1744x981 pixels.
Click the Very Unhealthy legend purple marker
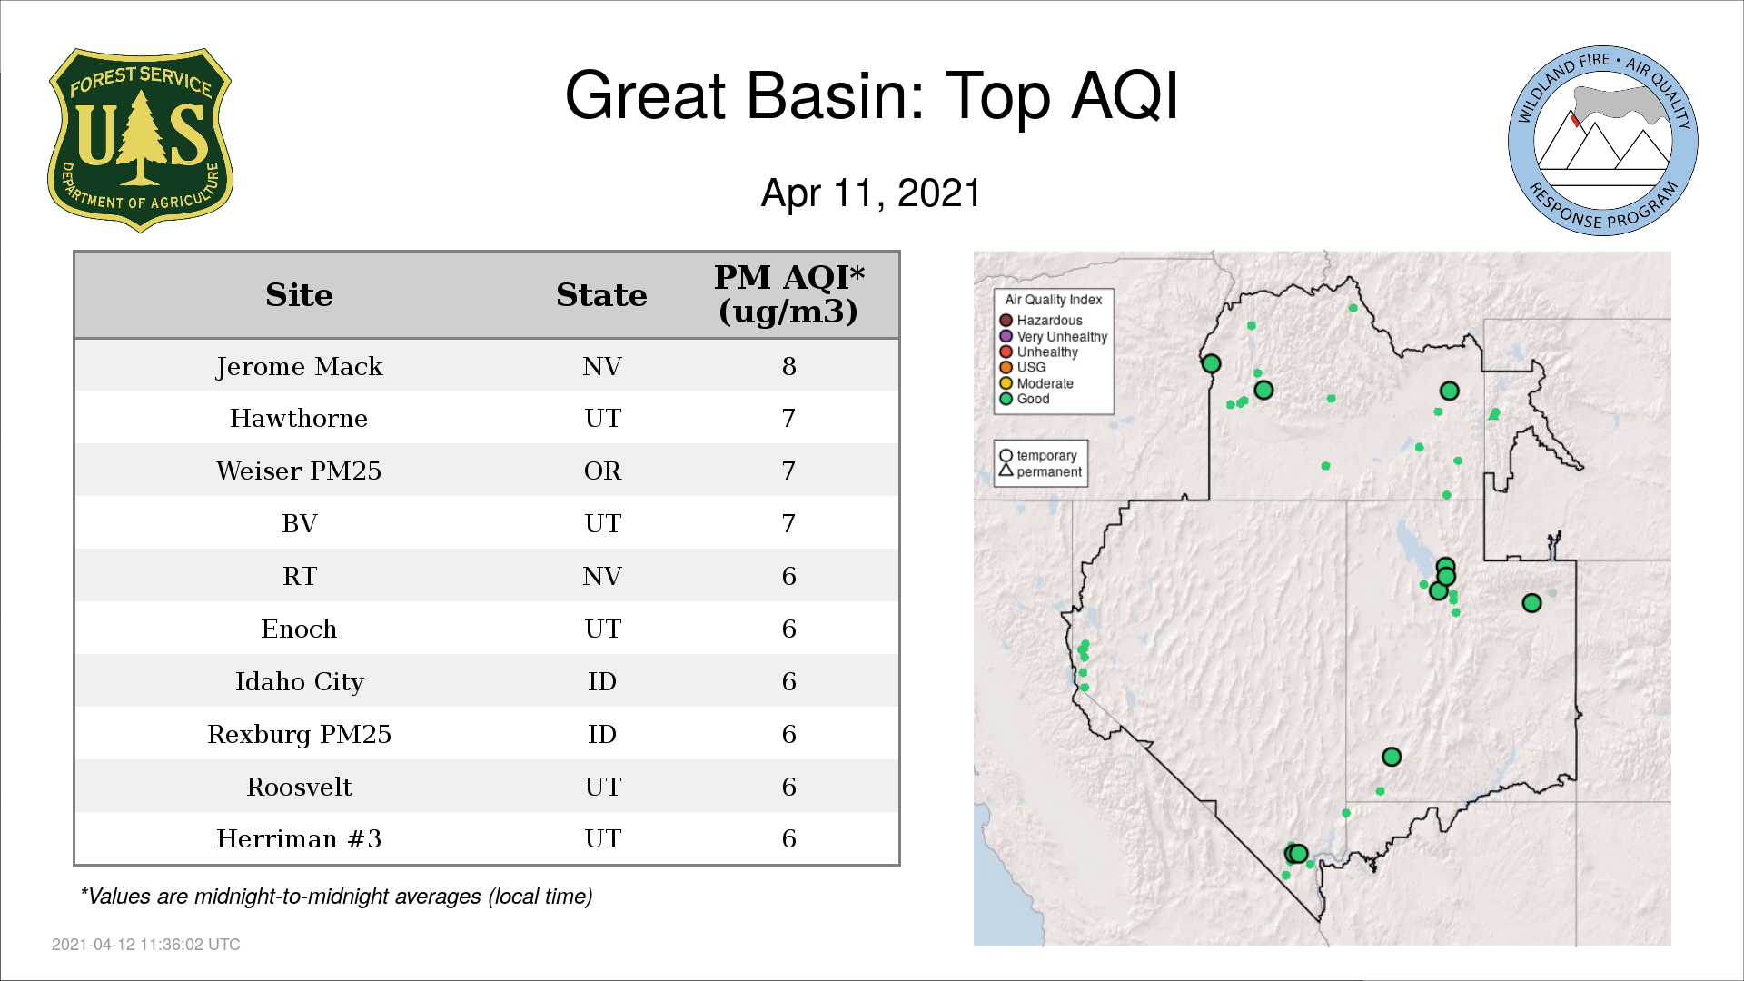[x=1006, y=336]
